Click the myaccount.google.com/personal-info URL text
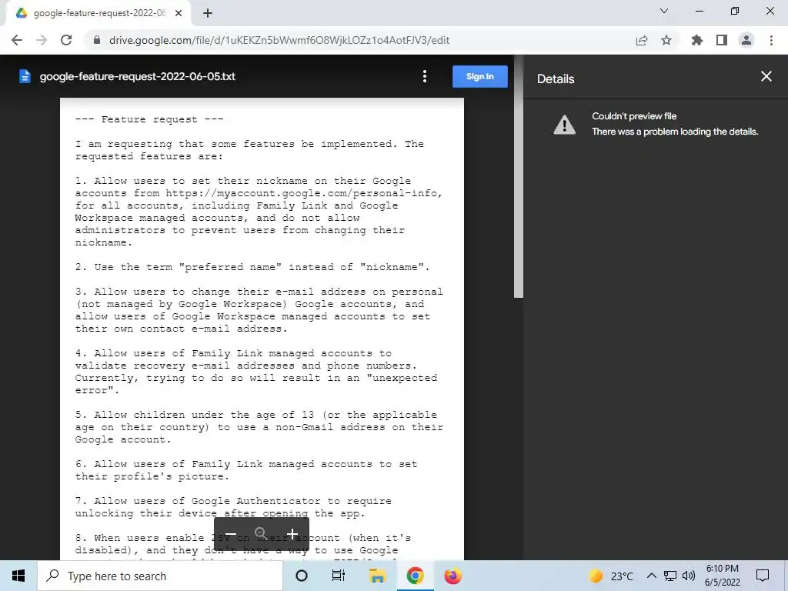Viewport: 788px width, 591px height. coord(304,193)
